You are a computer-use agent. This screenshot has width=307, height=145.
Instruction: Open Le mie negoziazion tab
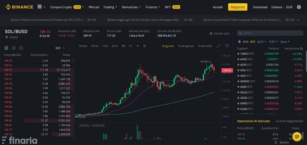pyautogui.click(x=290, y=121)
